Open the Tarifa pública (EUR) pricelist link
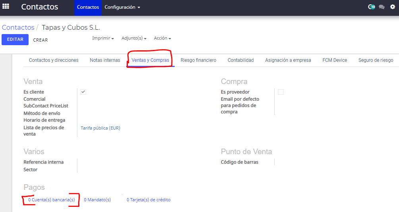 tap(100, 128)
